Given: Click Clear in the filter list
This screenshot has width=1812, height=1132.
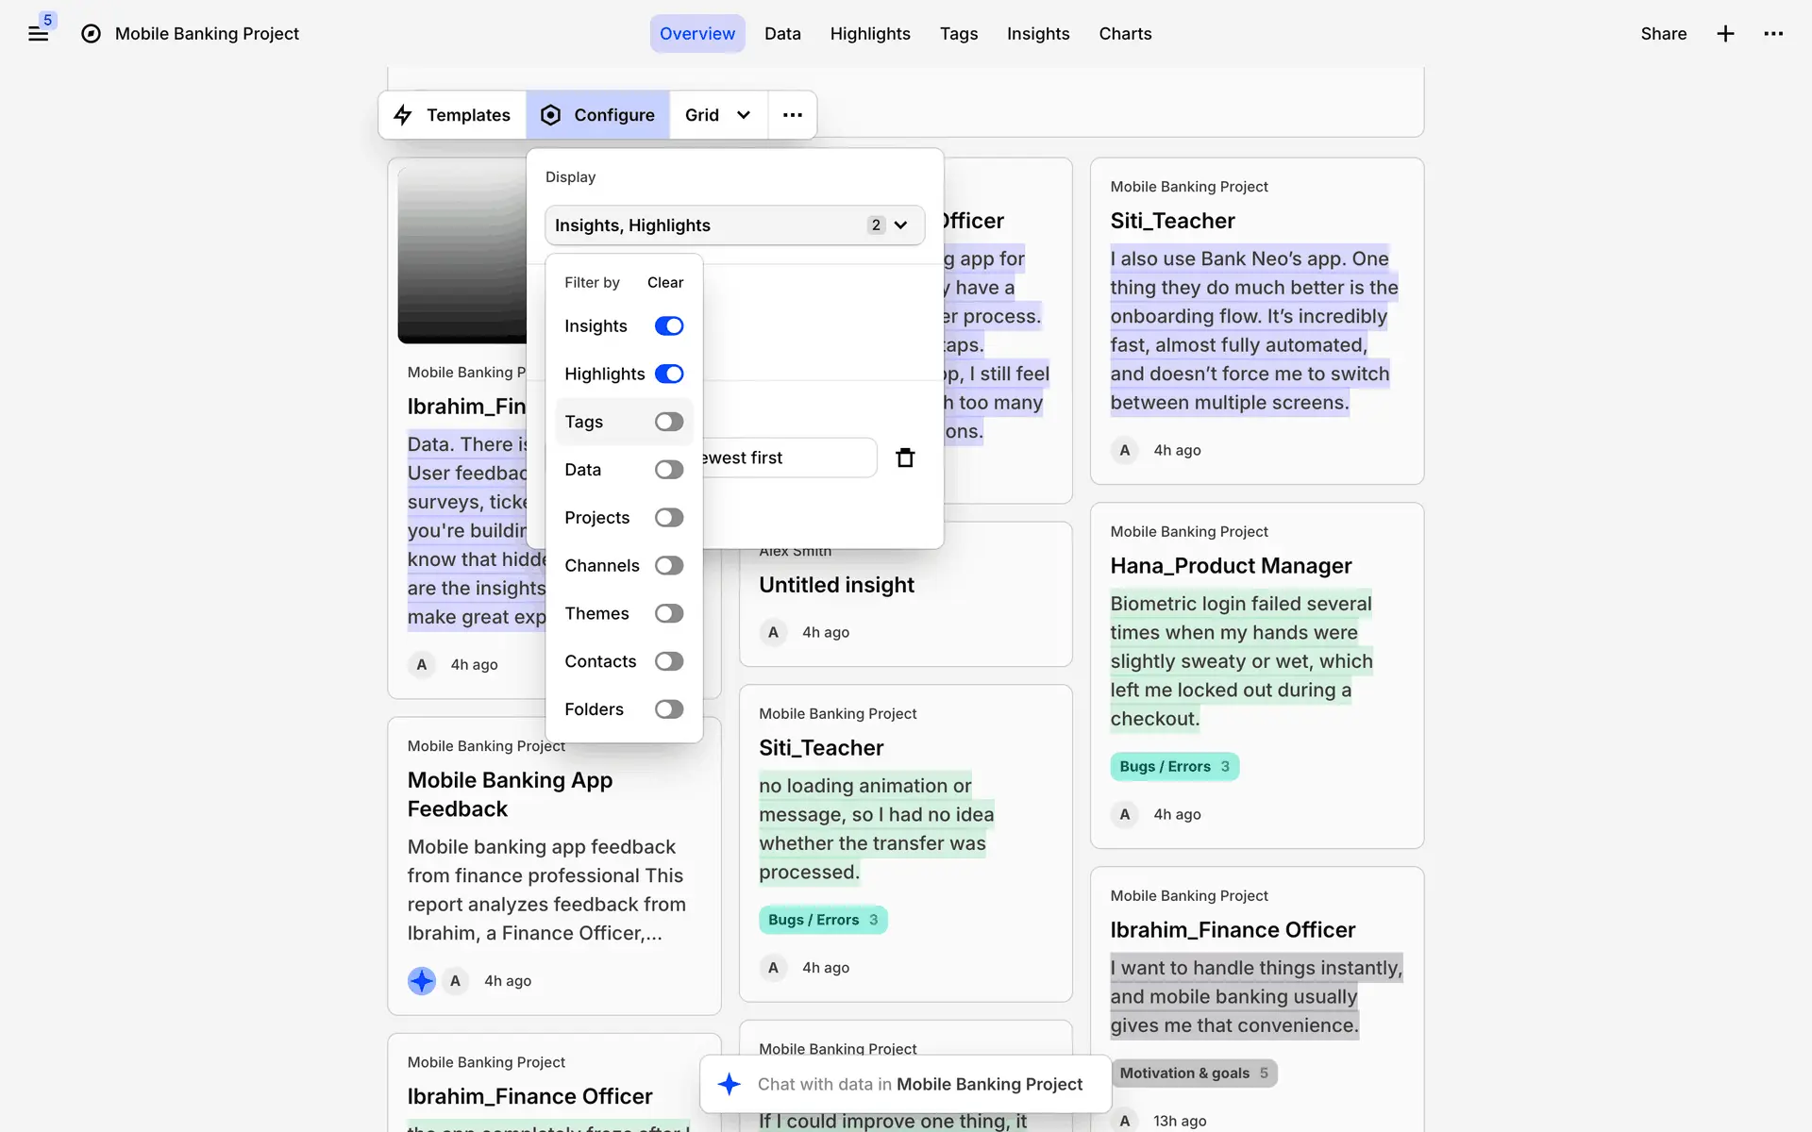Looking at the screenshot, I should [x=664, y=283].
